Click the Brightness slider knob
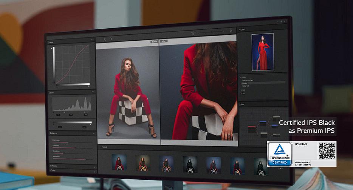The width and height of the screenshot is (353, 190). point(68,142)
